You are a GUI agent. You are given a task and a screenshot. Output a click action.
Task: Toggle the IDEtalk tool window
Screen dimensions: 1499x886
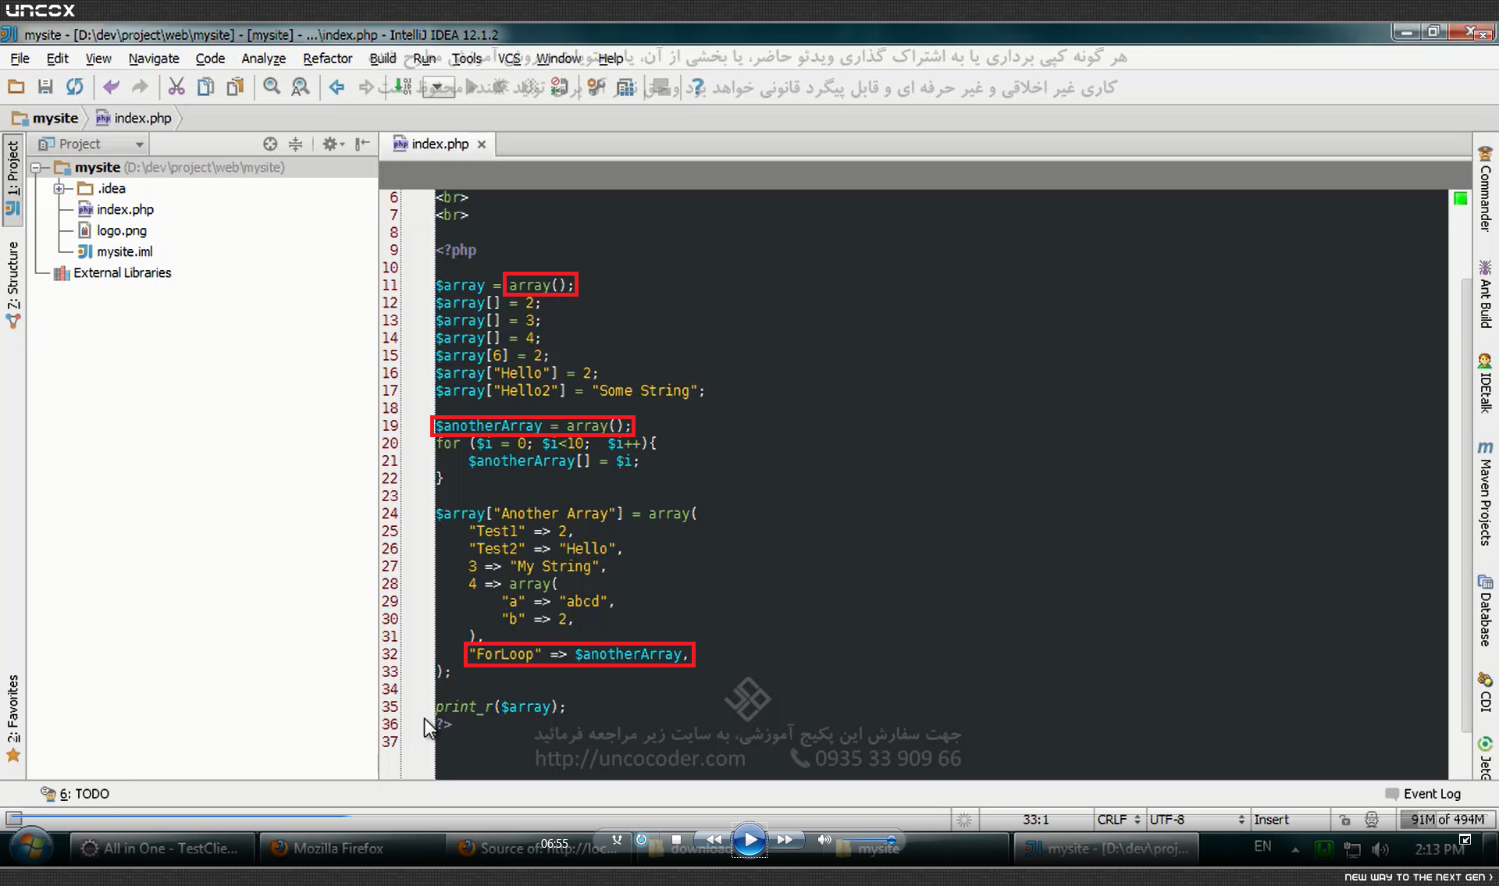(1485, 383)
